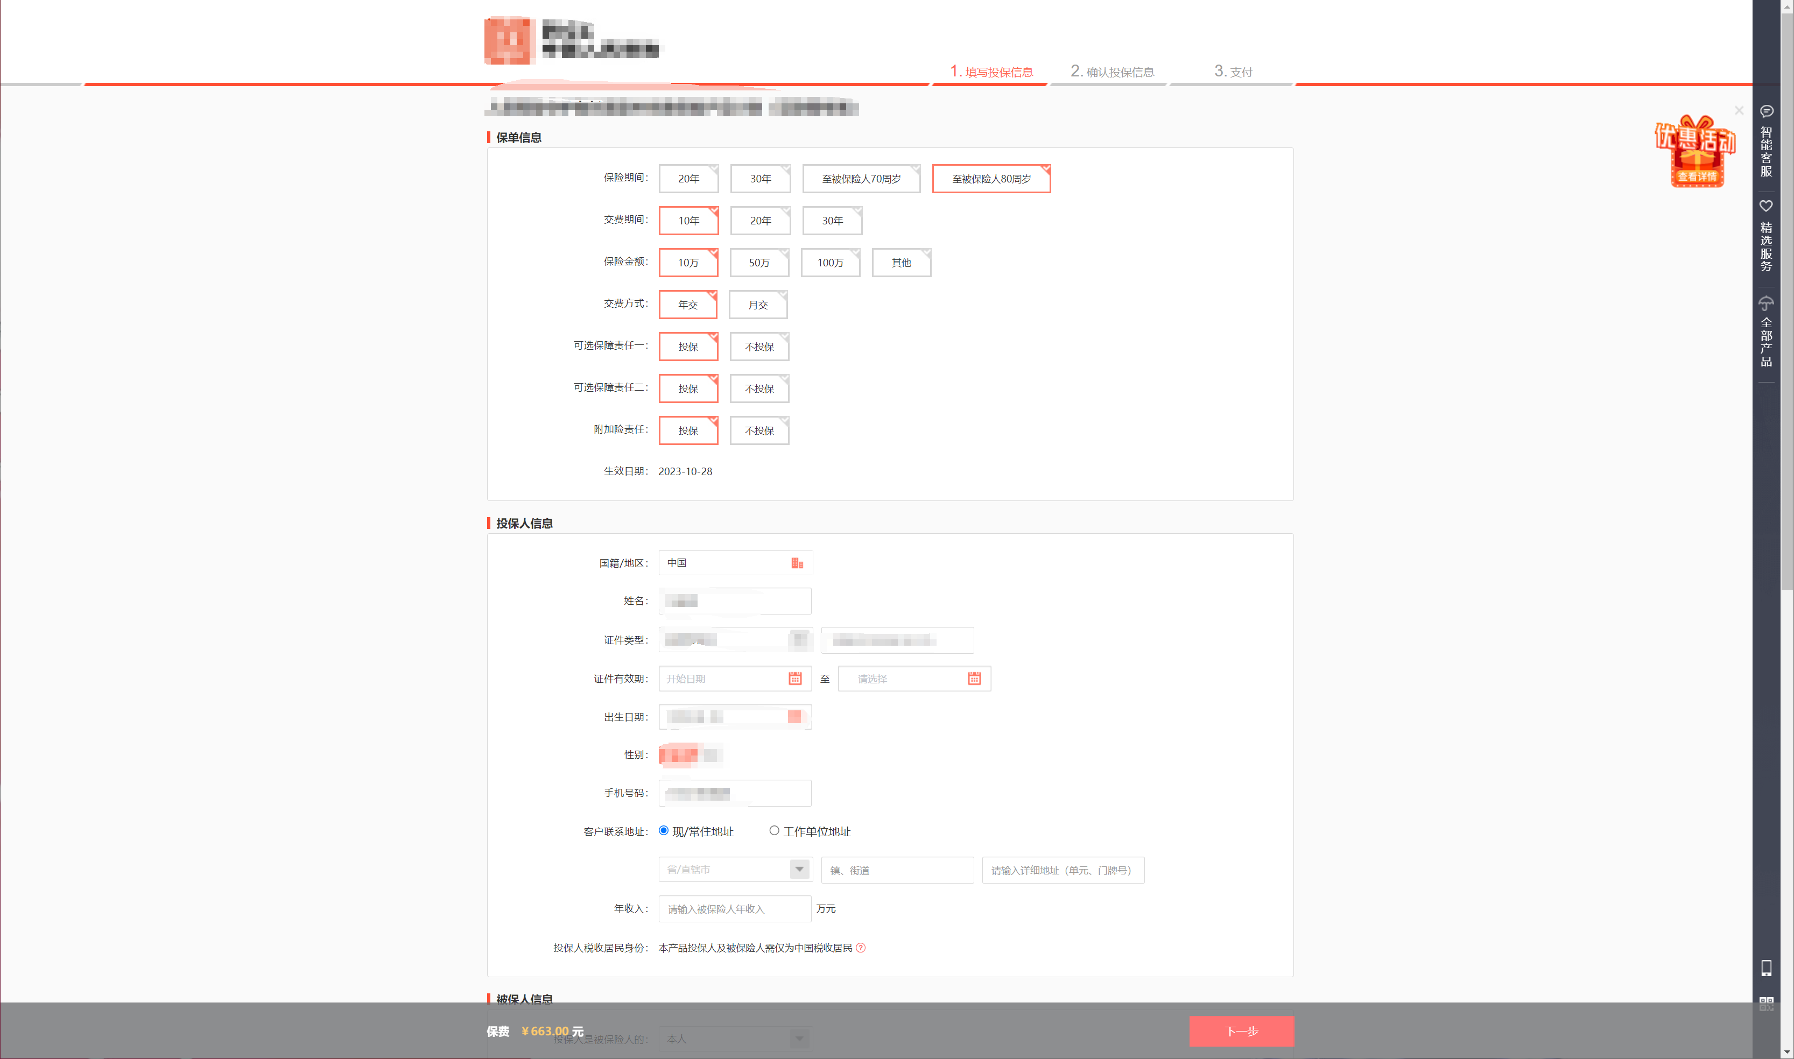
Task: Open calendar for 开始日期 field
Action: [x=795, y=679]
